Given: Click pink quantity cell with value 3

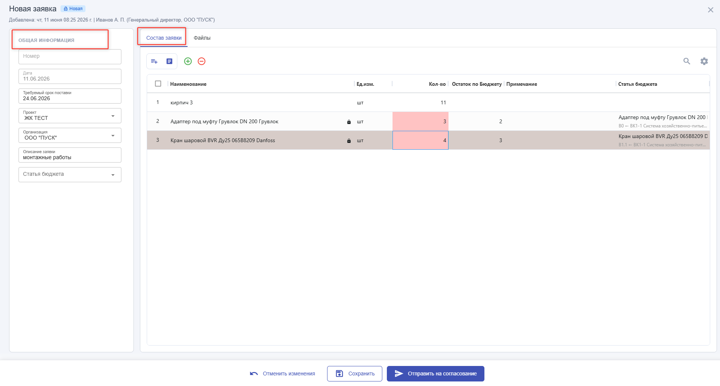Looking at the screenshot, I should tap(421, 121).
